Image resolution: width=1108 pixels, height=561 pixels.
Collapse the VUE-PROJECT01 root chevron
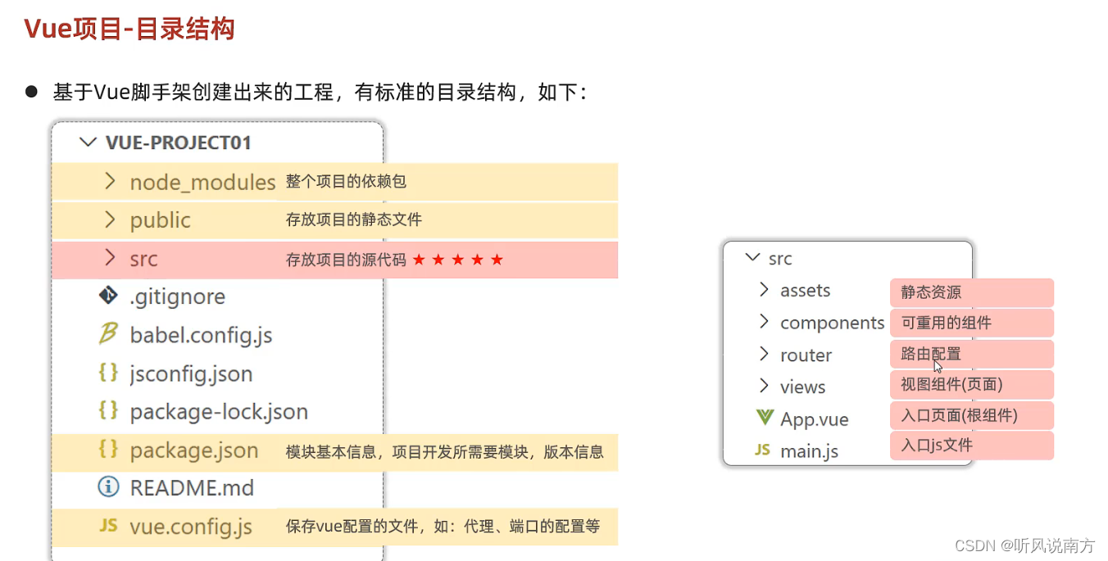coord(88,142)
